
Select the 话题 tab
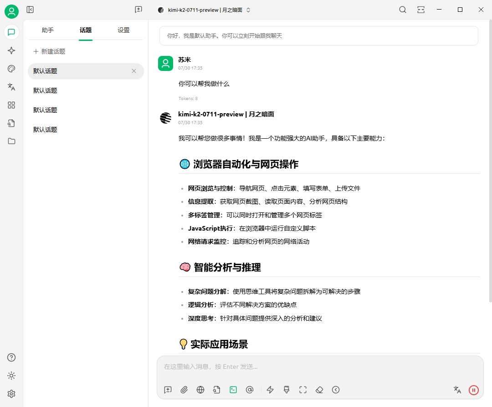[x=86, y=30]
